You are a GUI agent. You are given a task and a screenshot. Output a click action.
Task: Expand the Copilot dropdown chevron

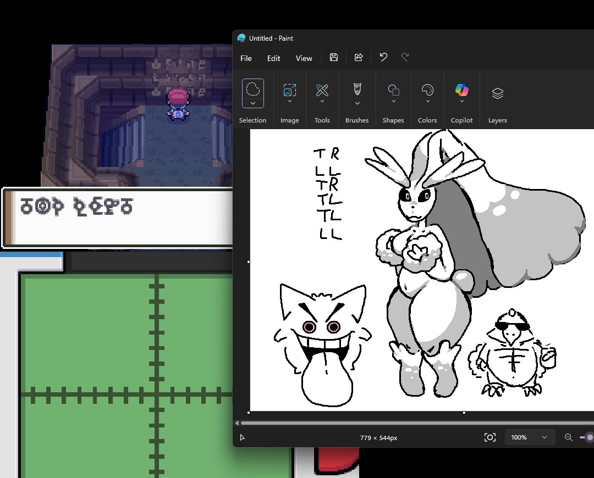462,102
